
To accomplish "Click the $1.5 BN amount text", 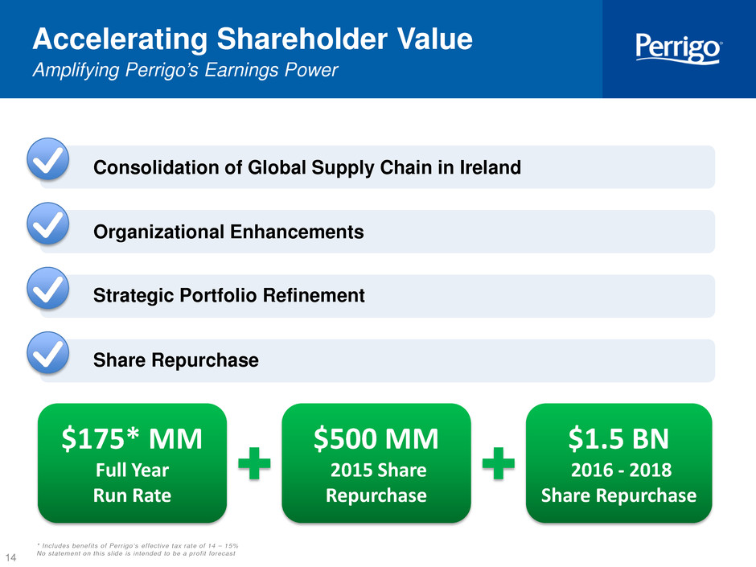I will click(x=618, y=439).
